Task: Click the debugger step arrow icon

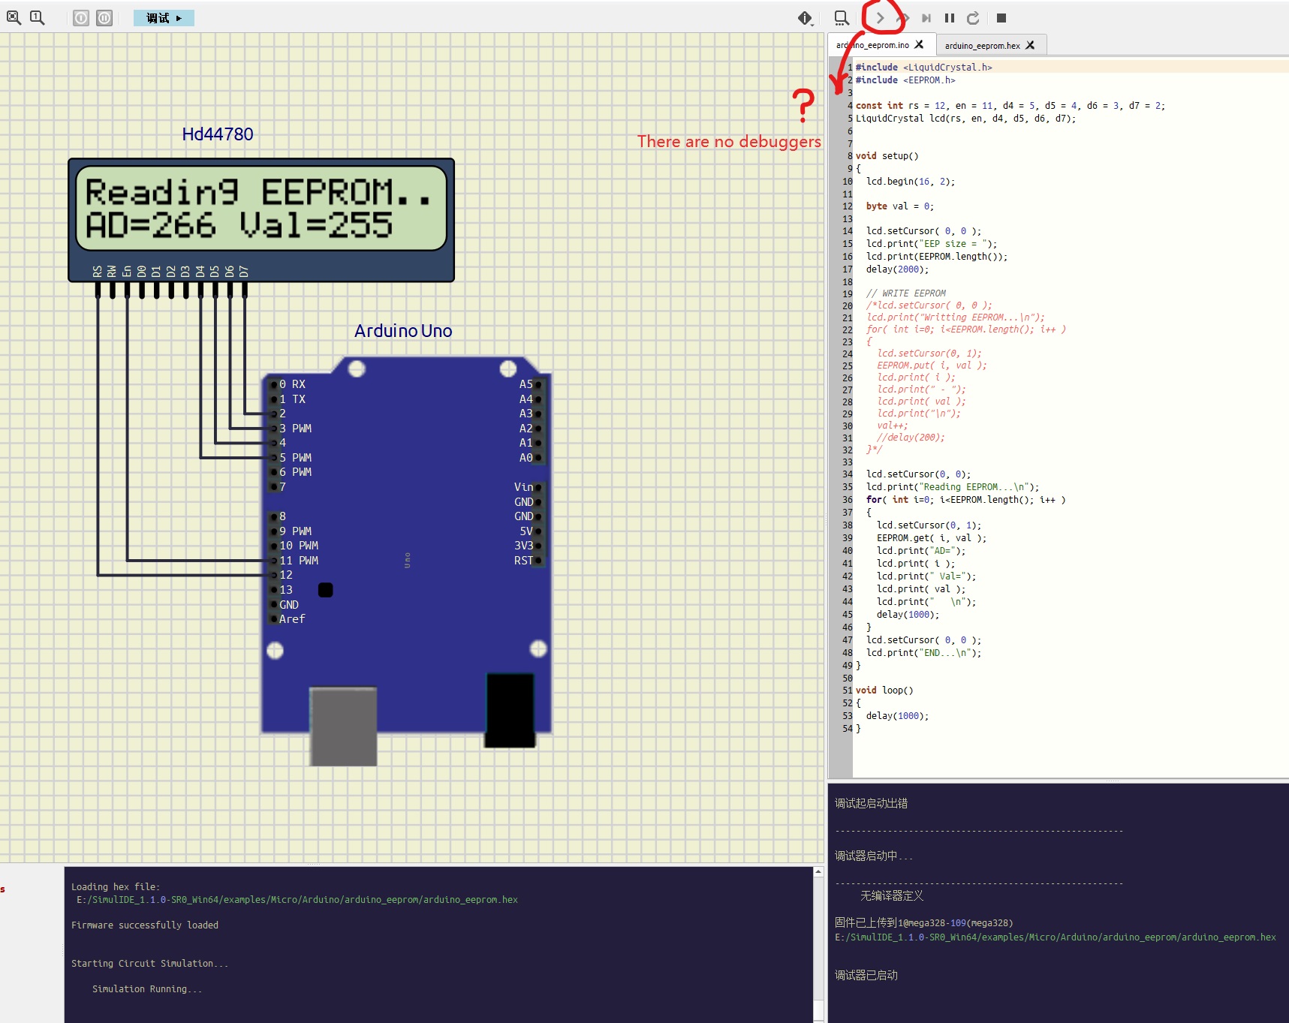Action: pyautogui.click(x=880, y=18)
